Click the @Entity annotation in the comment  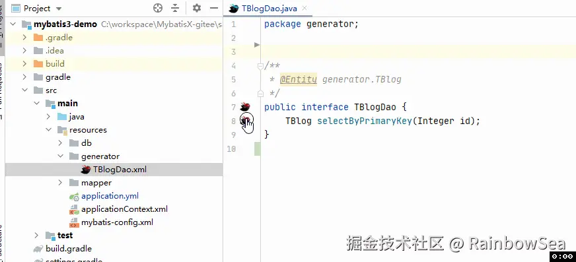(x=299, y=79)
